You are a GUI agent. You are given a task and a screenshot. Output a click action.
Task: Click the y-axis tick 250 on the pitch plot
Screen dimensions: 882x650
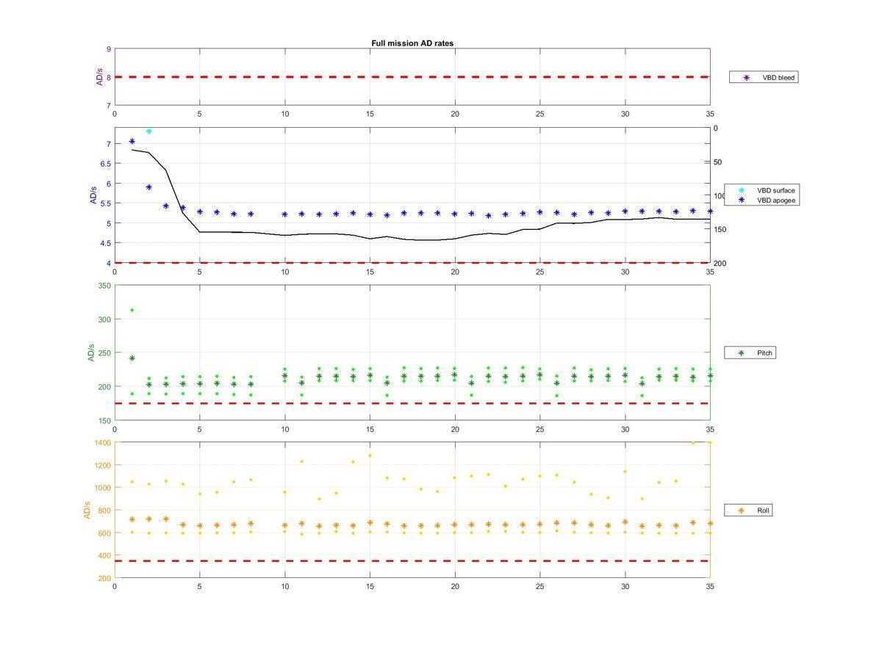tap(104, 353)
